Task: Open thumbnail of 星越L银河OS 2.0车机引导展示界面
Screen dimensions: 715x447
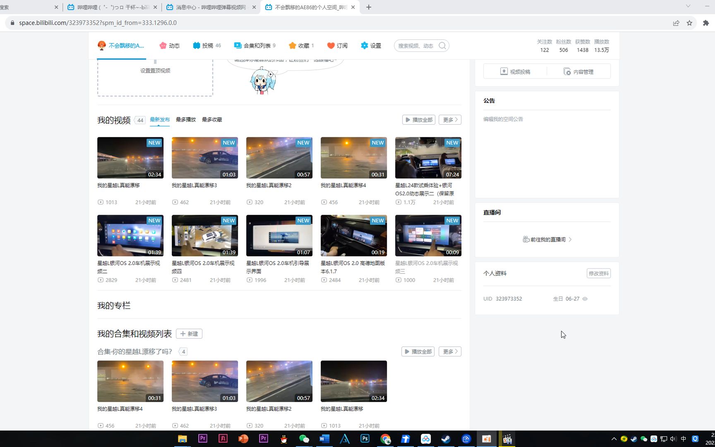Action: coord(279,236)
